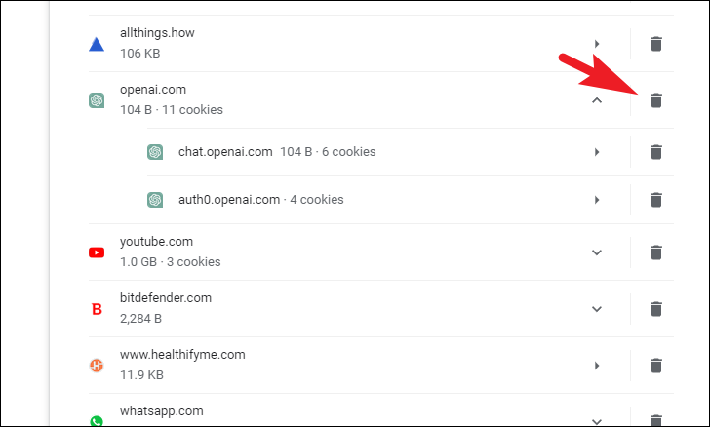Expand the whatsapp.com site group

[597, 422]
